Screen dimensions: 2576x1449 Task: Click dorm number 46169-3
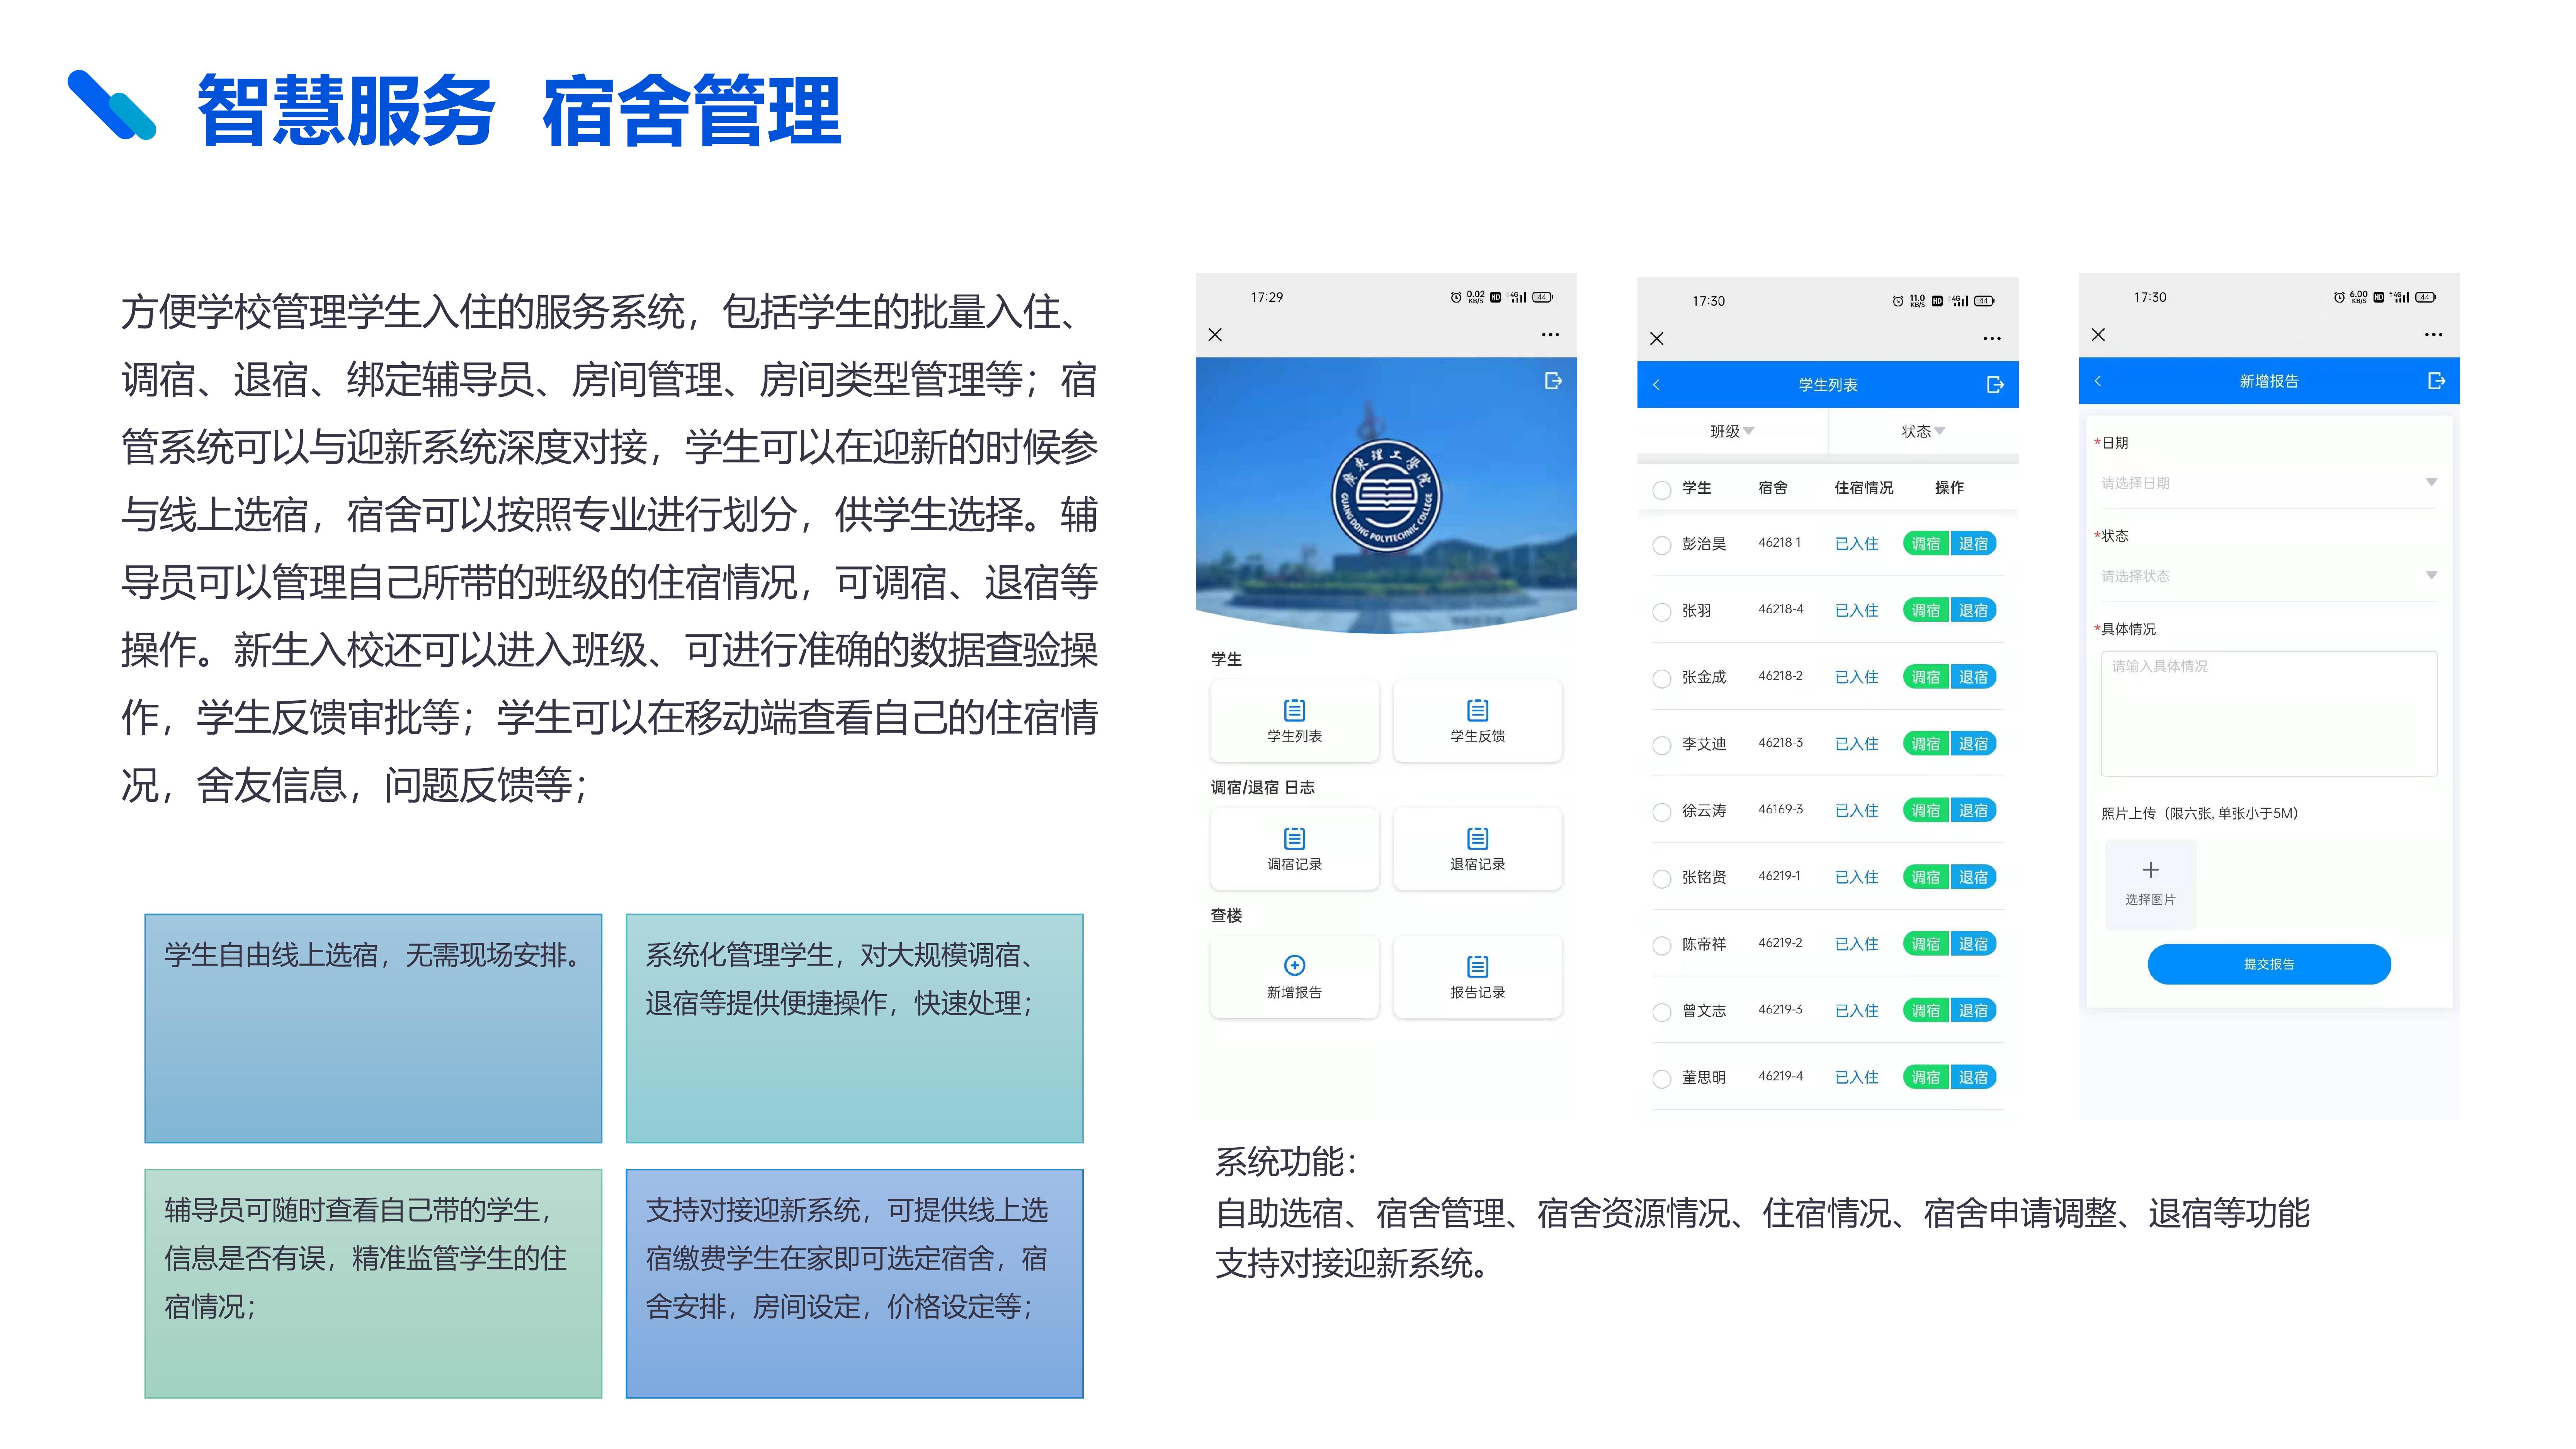click(1780, 809)
